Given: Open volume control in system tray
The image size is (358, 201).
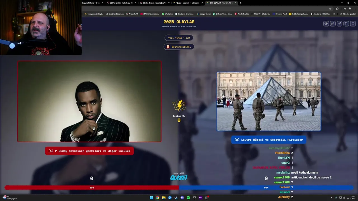Looking at the screenshot, I should pyautogui.click(x=344, y=198).
